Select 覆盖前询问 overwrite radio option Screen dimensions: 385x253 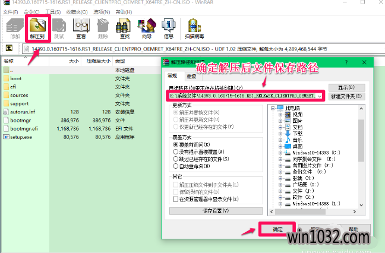(x=175, y=144)
